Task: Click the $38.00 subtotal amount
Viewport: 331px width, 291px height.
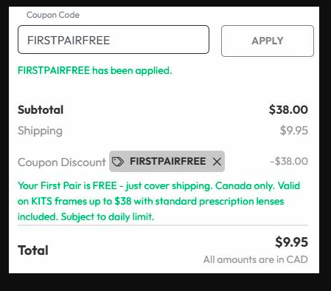Action: (x=288, y=109)
